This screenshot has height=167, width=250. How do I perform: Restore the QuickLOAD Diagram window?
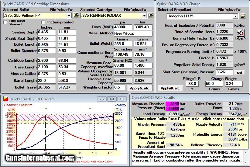click(112, 99)
